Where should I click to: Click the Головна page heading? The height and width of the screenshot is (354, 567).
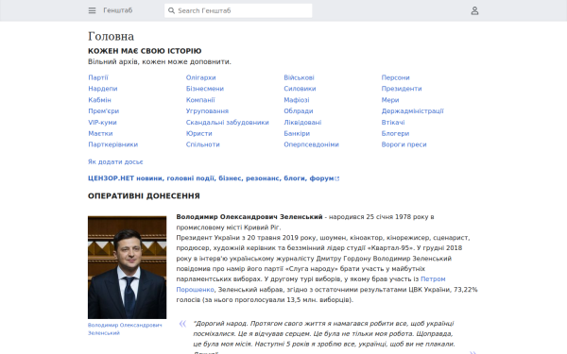click(x=111, y=36)
